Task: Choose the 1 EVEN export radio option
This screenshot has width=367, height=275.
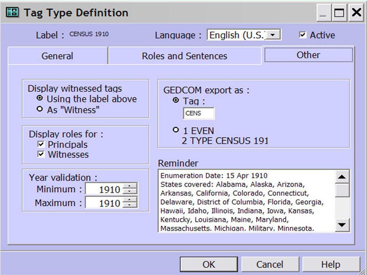Action: (175, 130)
